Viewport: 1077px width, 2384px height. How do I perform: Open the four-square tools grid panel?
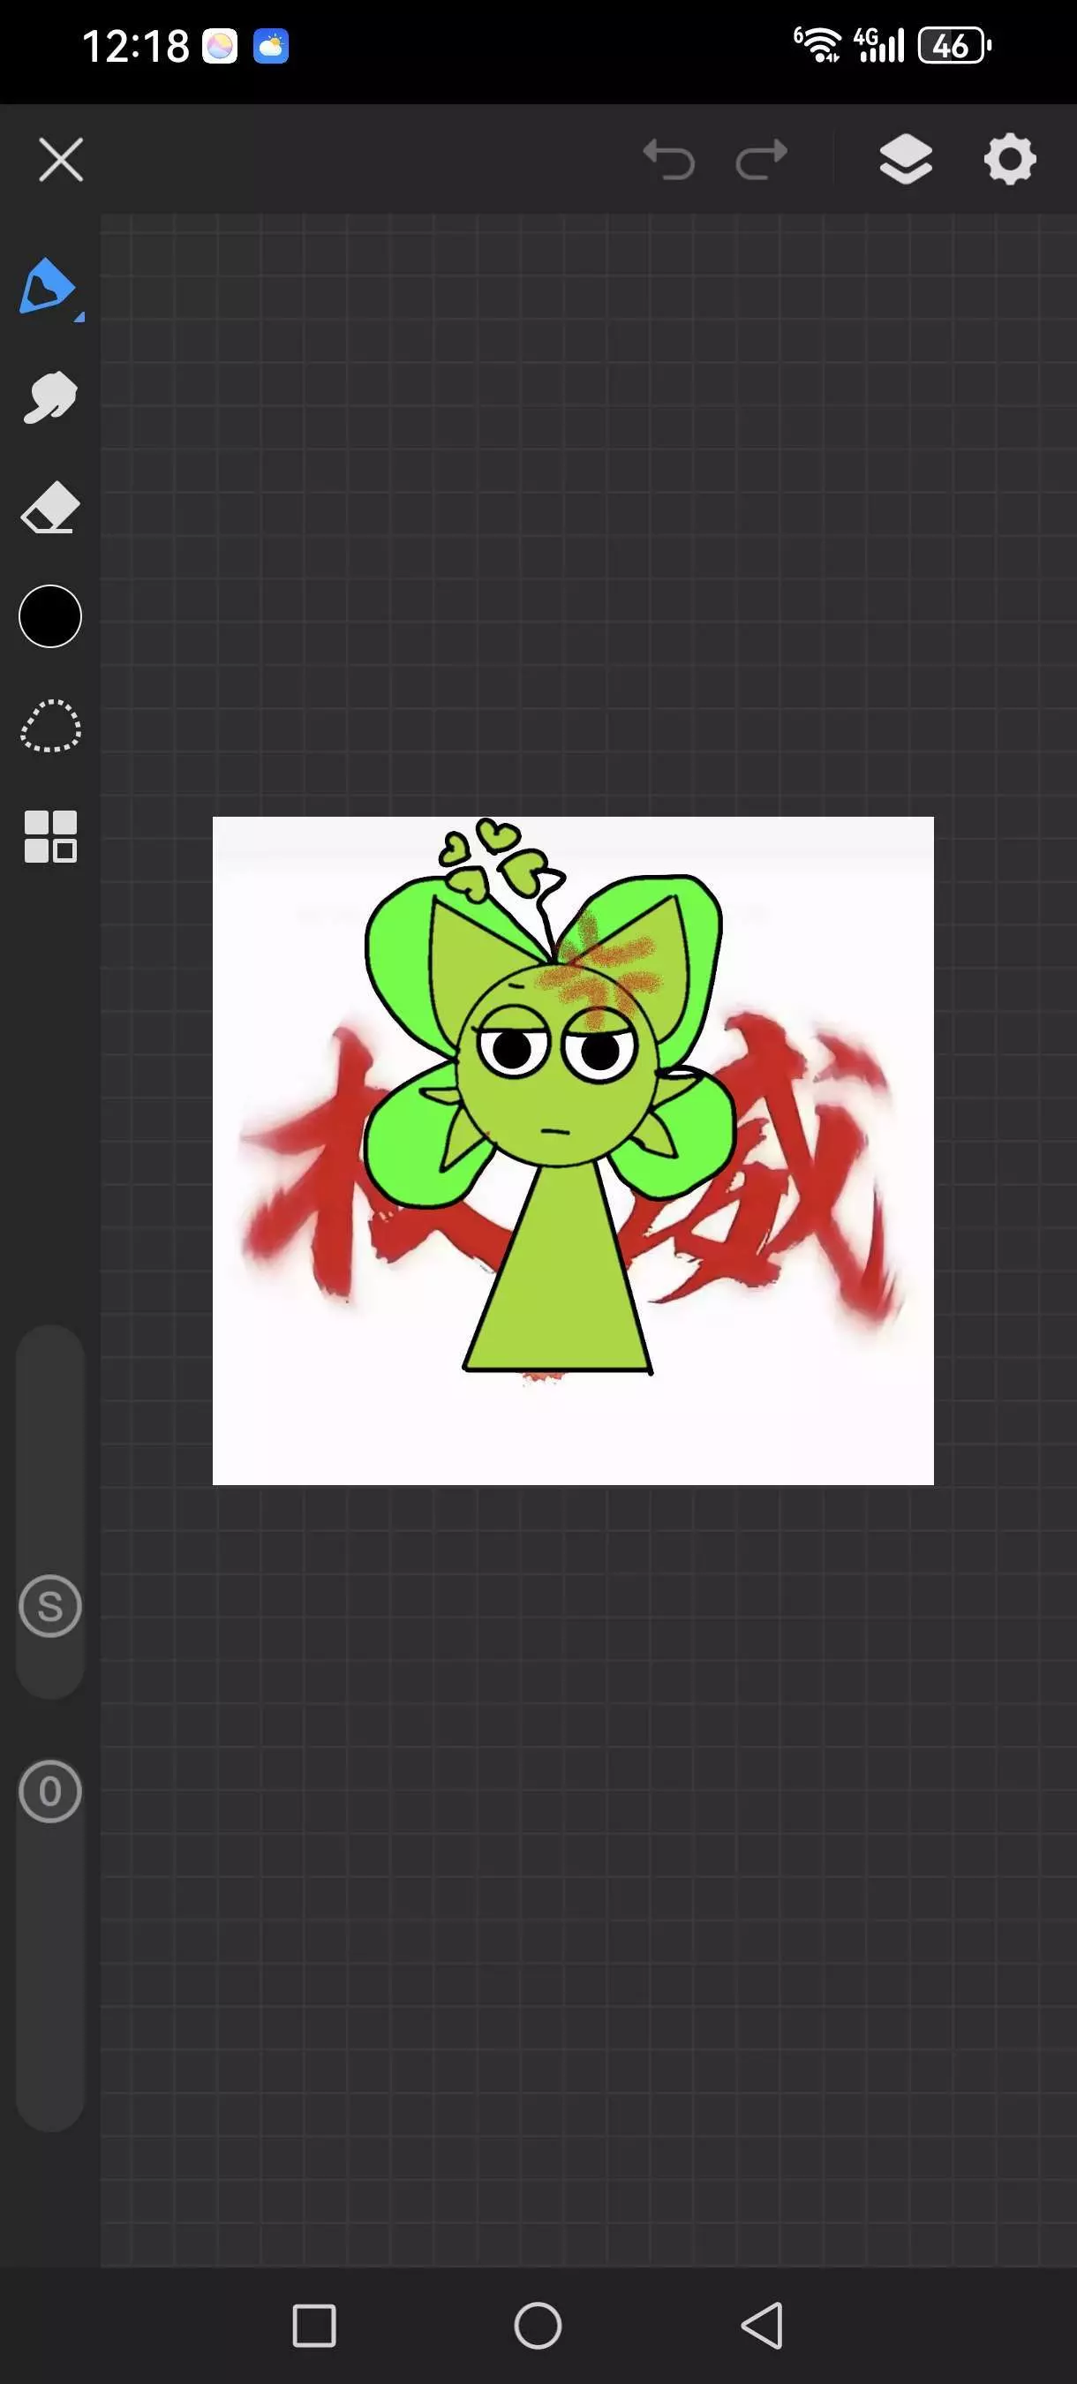coord(50,837)
